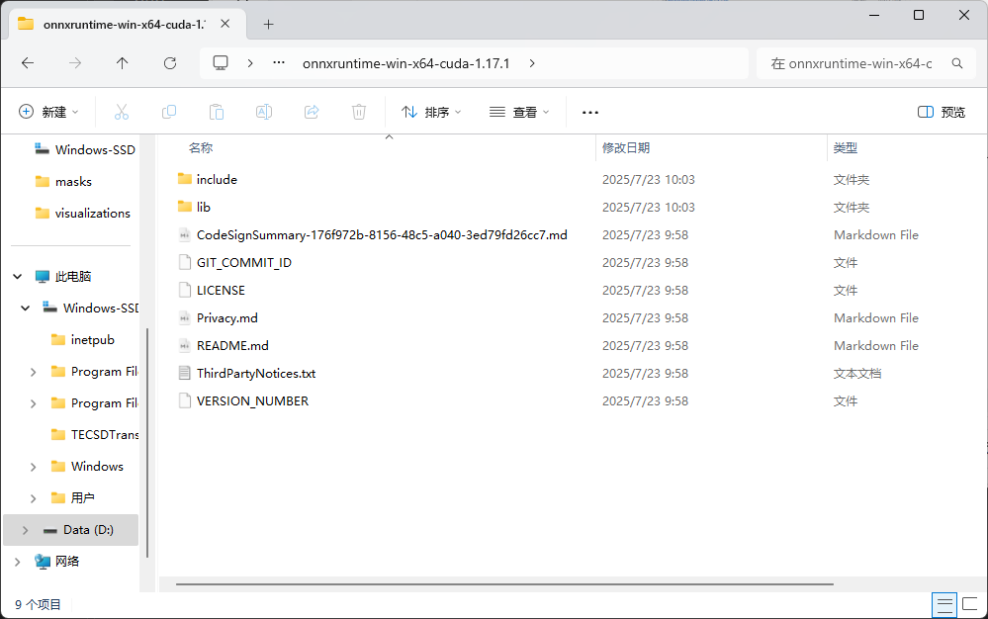
Task: Select 此电脑 in navigation pane
Action: click(x=73, y=277)
